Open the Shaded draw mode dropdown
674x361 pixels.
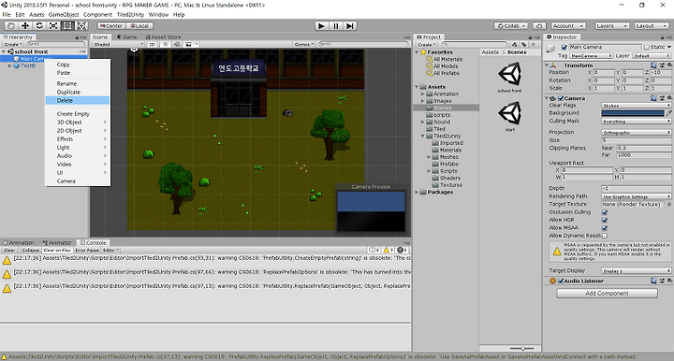118,44
